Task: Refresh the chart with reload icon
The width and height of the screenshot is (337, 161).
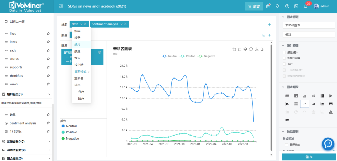Action: pos(251,49)
